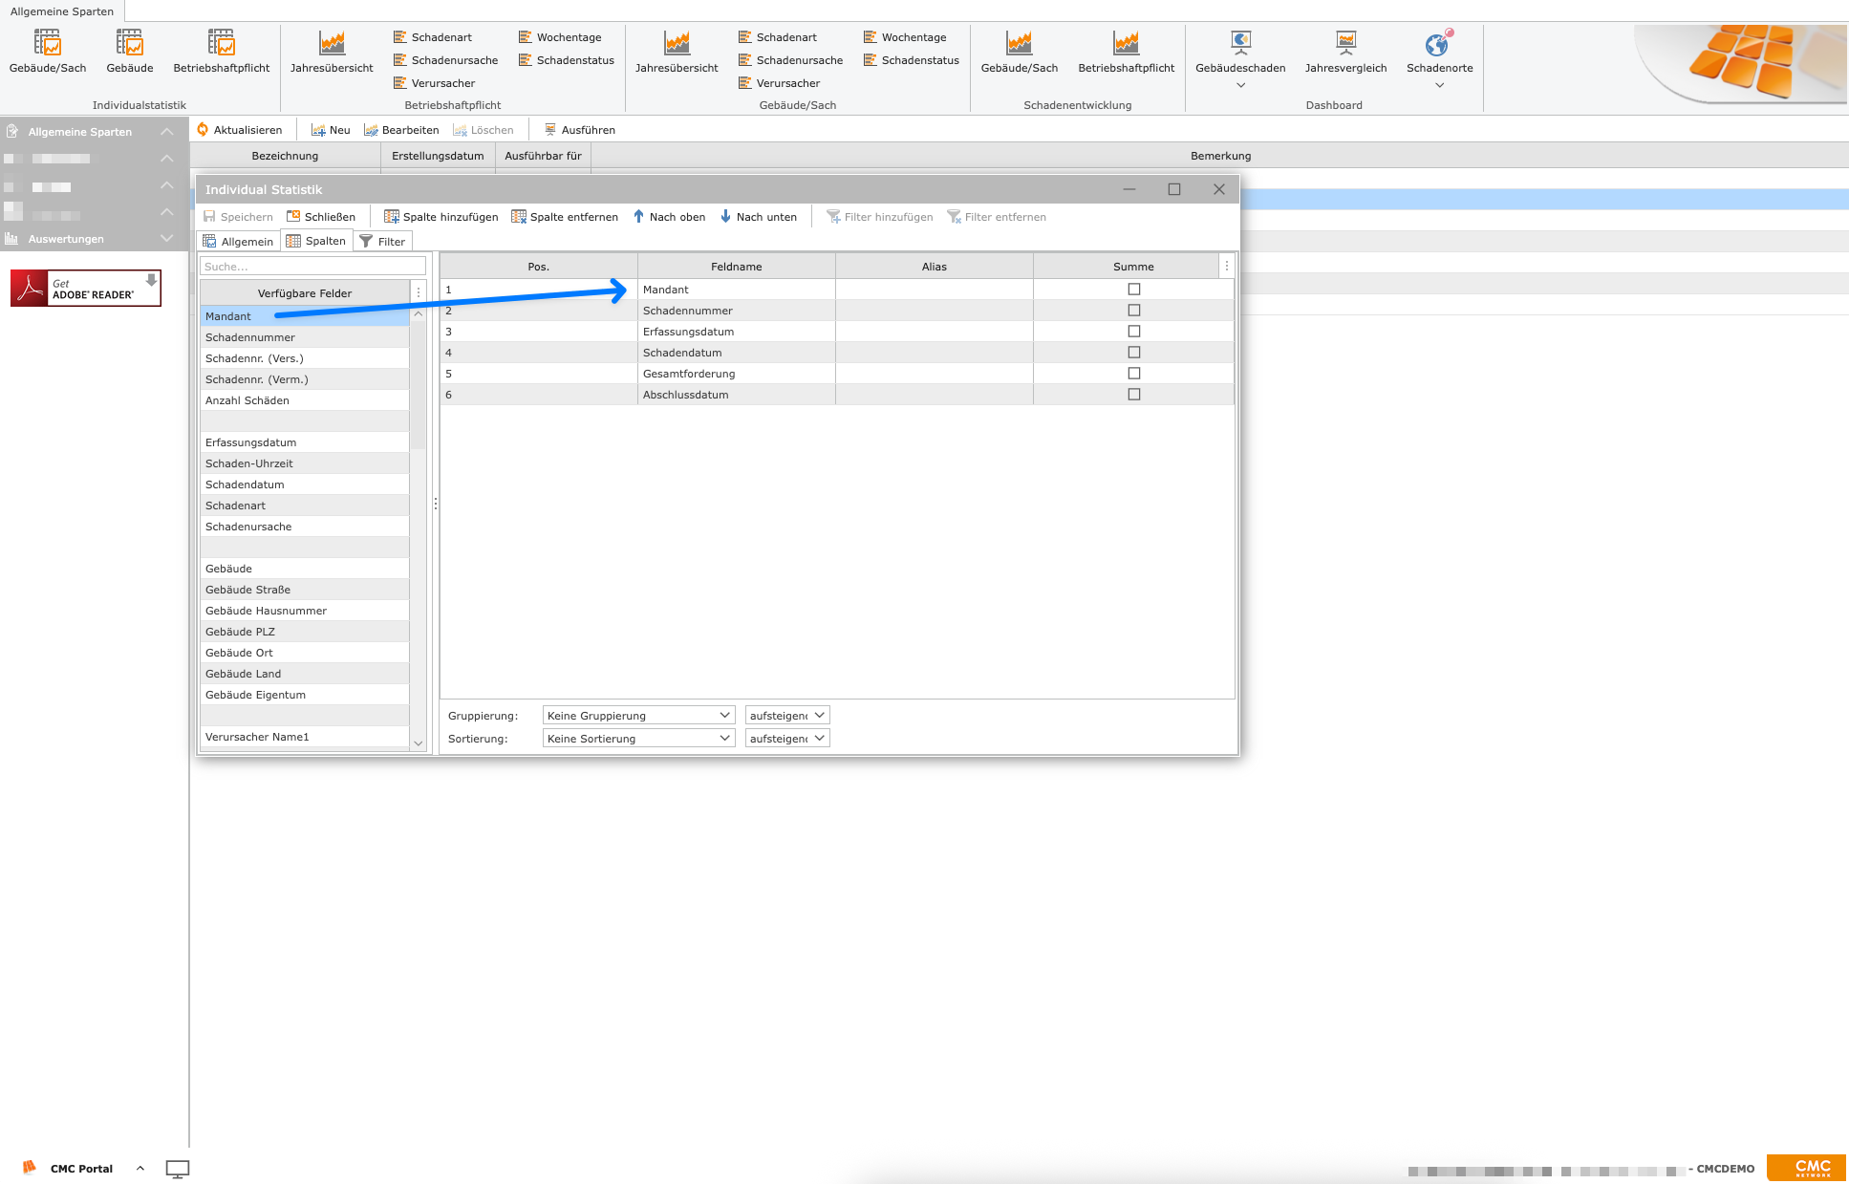The image size is (1849, 1184).
Task: Tick Summe checkbox for Gesamtforderung row
Action: 1133,374
